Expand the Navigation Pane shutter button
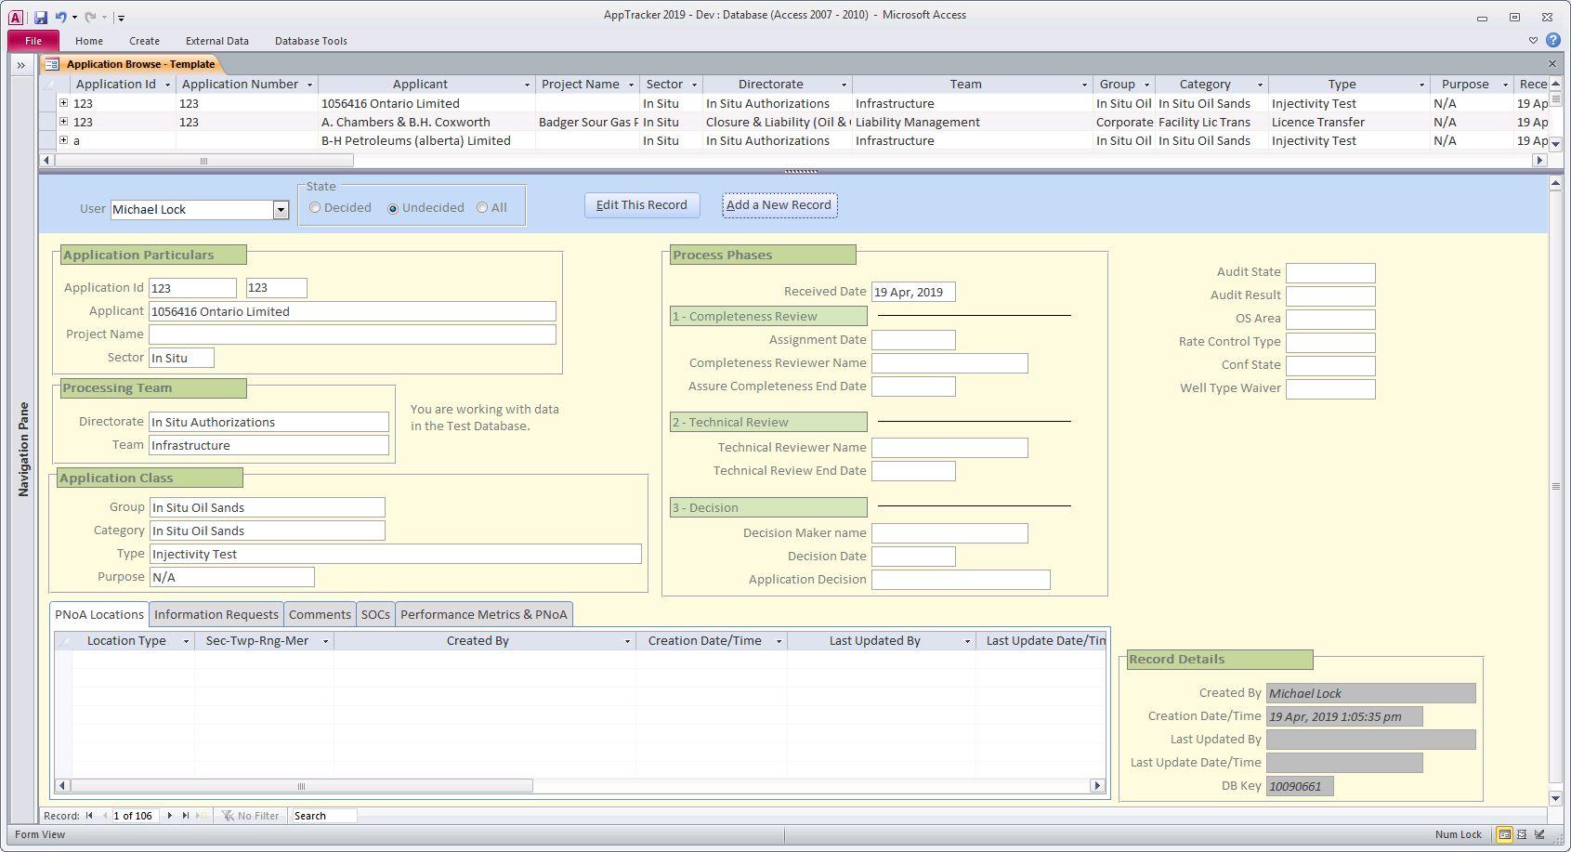Screen dimensions: 1571x852 point(20,65)
